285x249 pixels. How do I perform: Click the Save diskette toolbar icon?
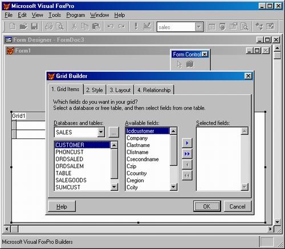coord(34,26)
